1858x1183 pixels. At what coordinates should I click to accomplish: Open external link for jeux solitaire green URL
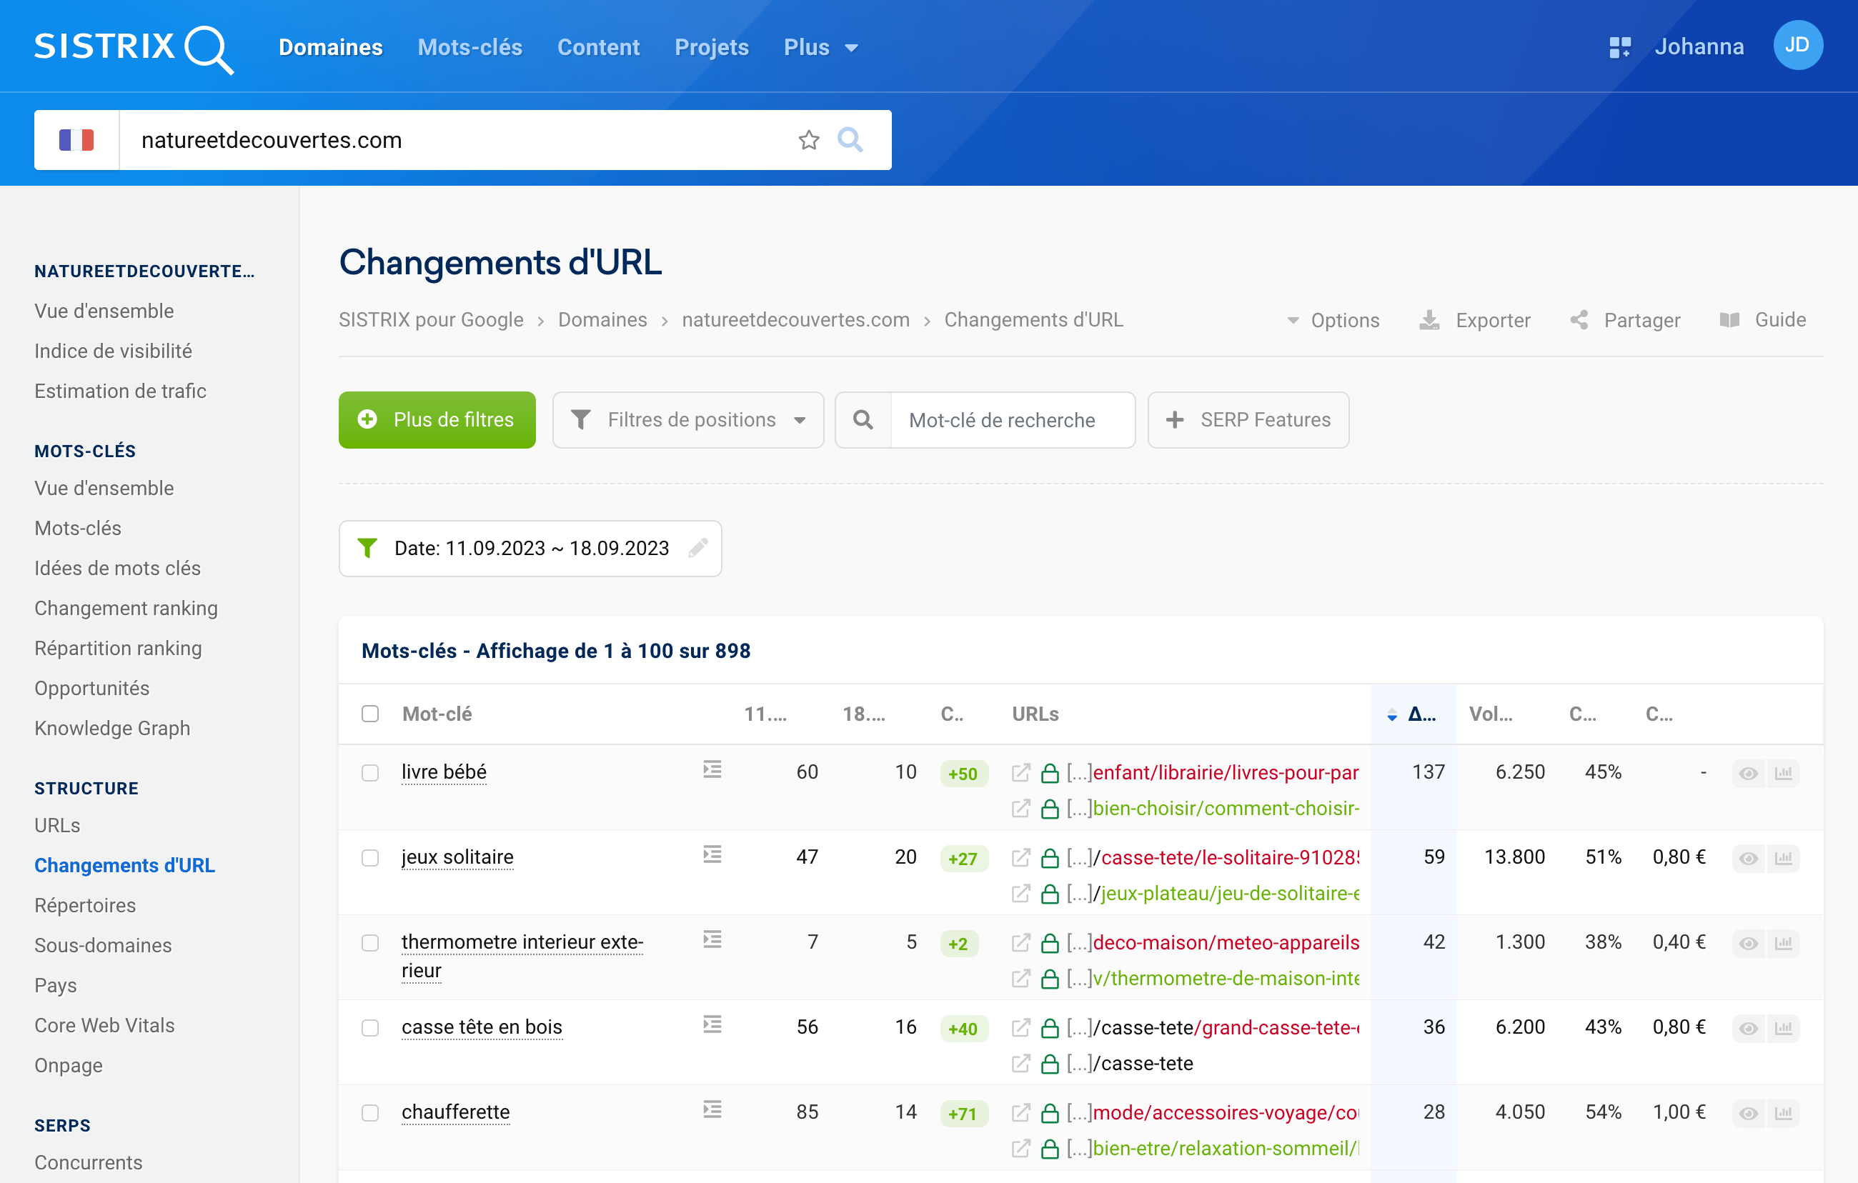(1020, 894)
